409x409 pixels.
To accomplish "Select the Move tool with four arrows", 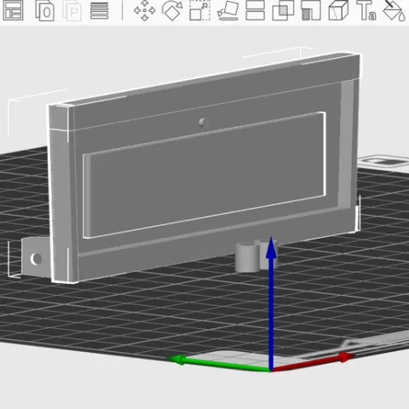I will pos(145,10).
